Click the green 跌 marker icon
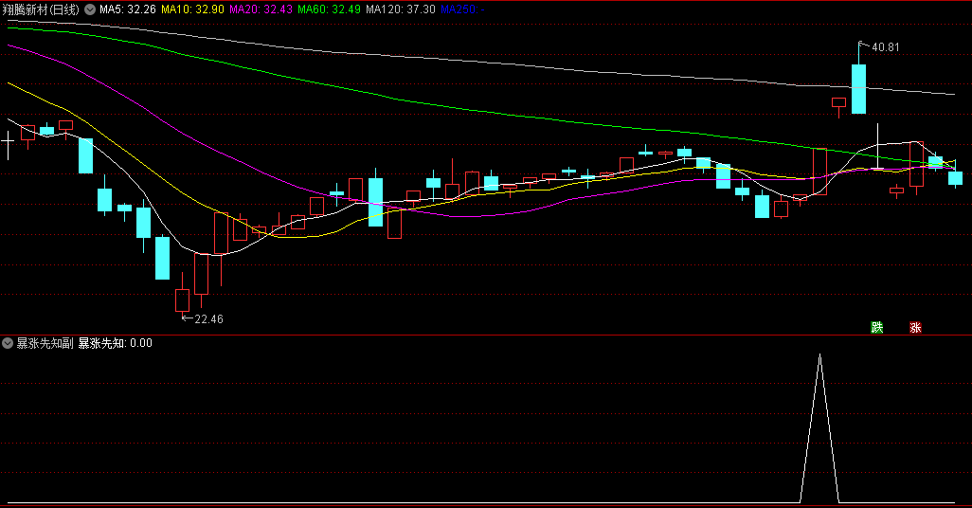This screenshot has height=508, width=972. (876, 327)
